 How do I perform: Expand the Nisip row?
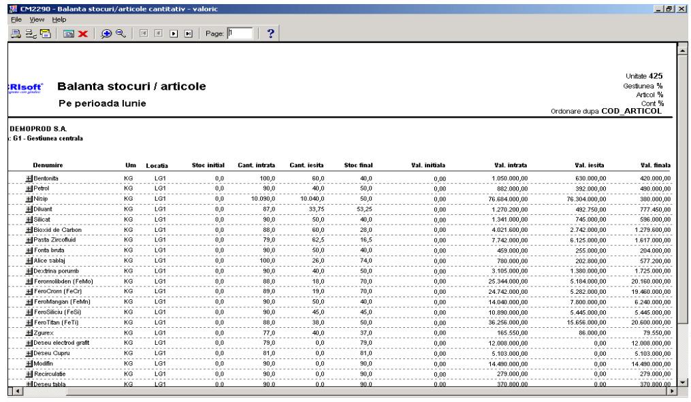tap(29, 199)
